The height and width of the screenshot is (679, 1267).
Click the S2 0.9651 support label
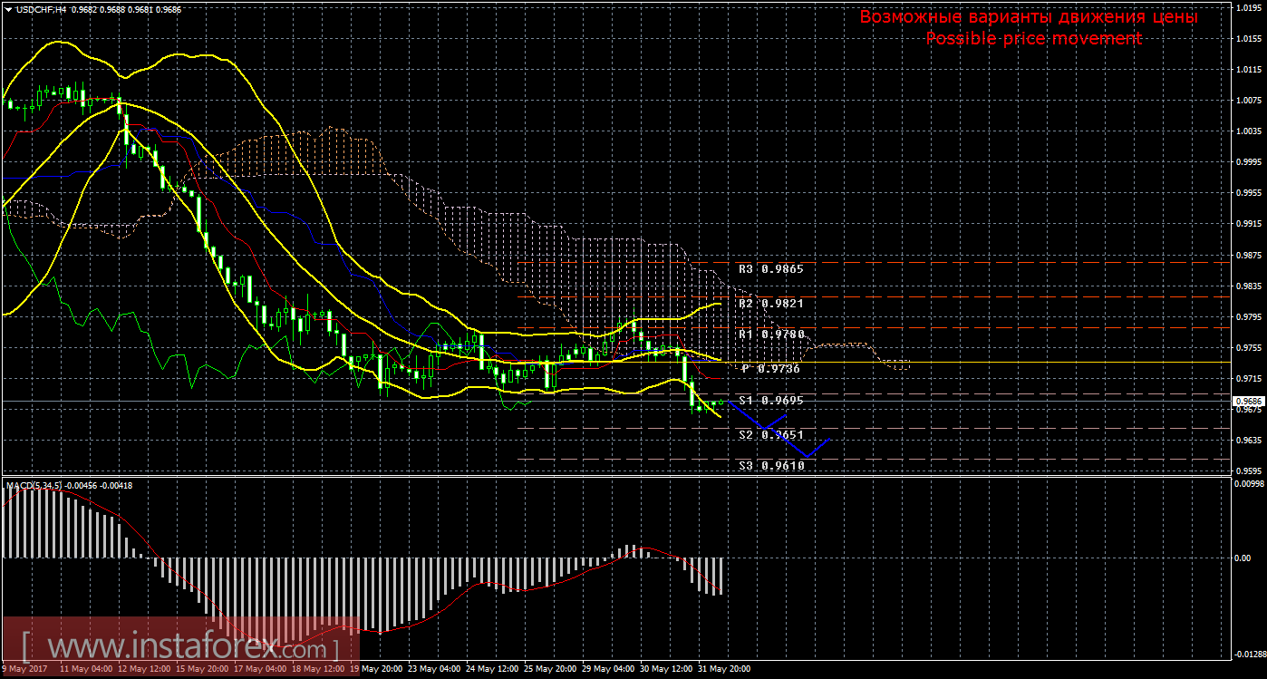(770, 435)
